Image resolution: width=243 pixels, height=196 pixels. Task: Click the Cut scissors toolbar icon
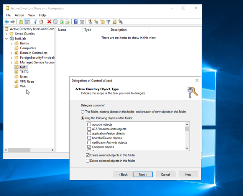(x=35, y=22)
